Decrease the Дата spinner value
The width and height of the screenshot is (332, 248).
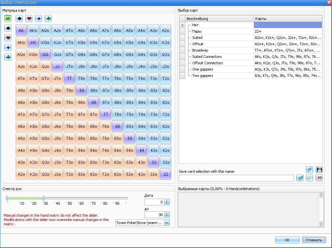[167, 203]
